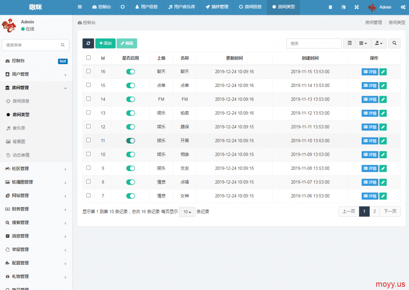
Task: Expand 社区管理 in the sidebar
Action: point(36,169)
